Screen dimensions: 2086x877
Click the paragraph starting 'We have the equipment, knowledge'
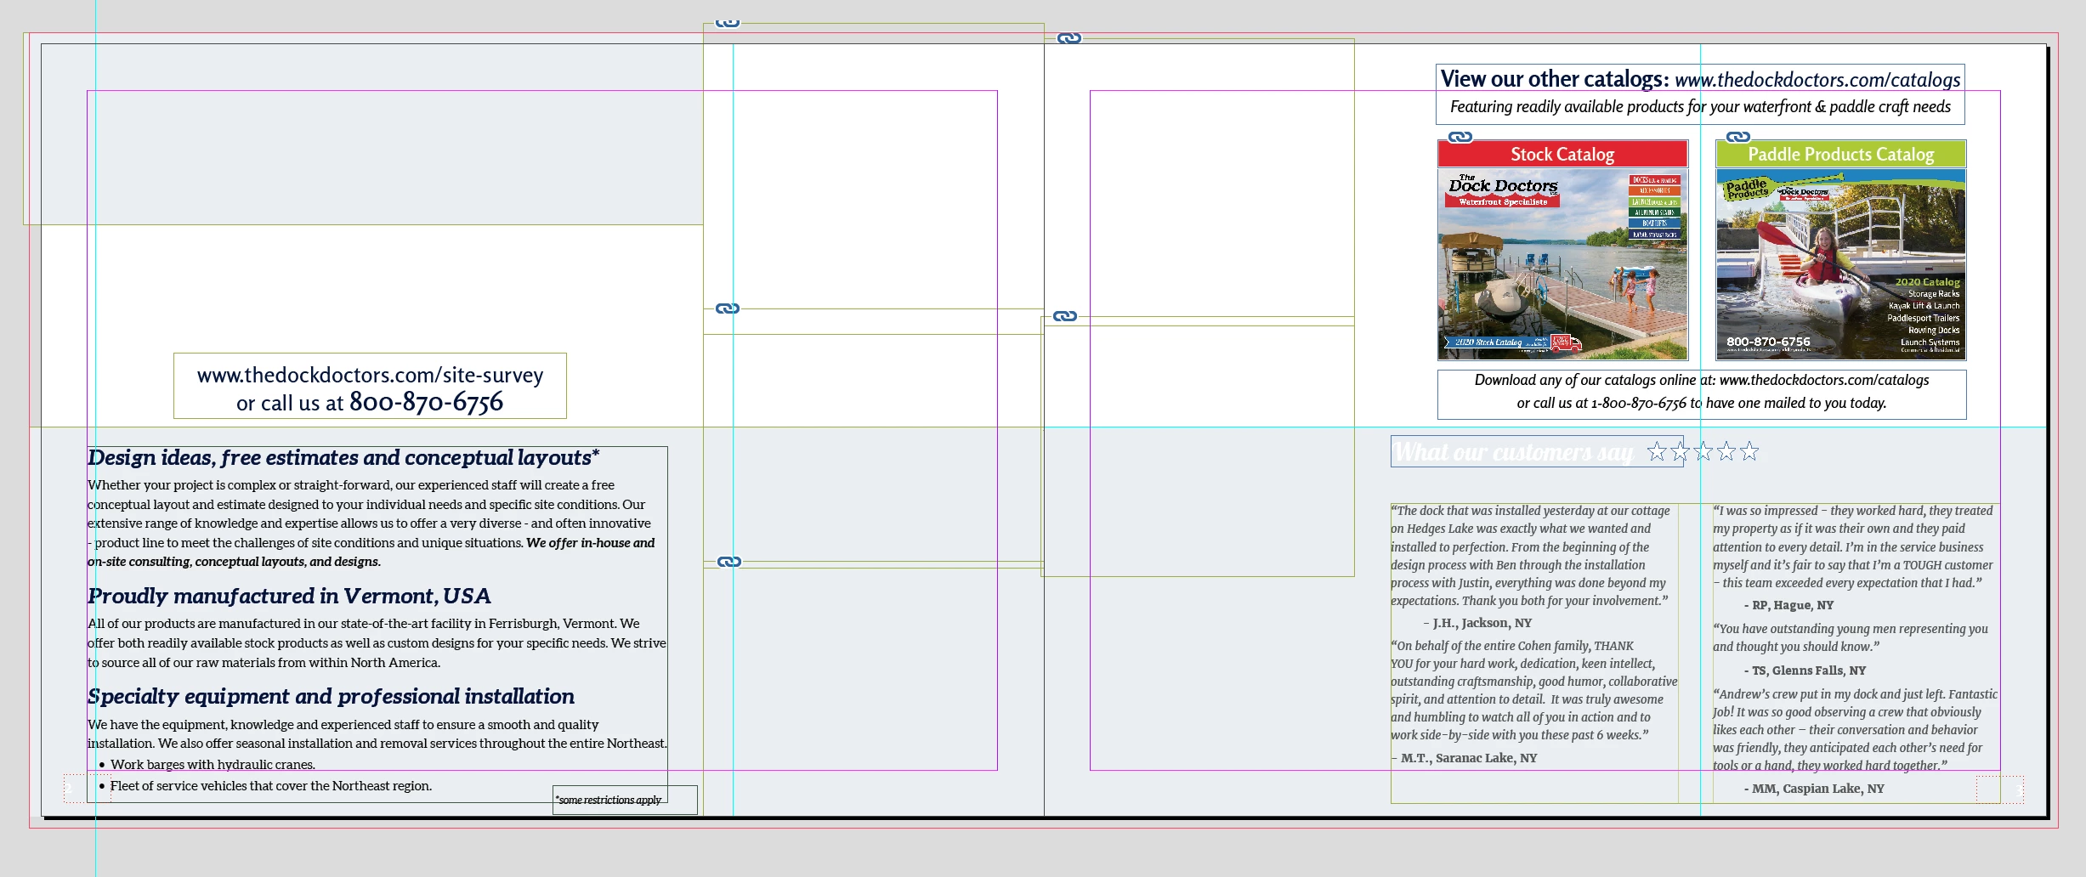pos(377,733)
